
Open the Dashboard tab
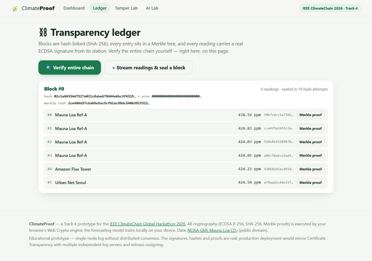point(74,8)
